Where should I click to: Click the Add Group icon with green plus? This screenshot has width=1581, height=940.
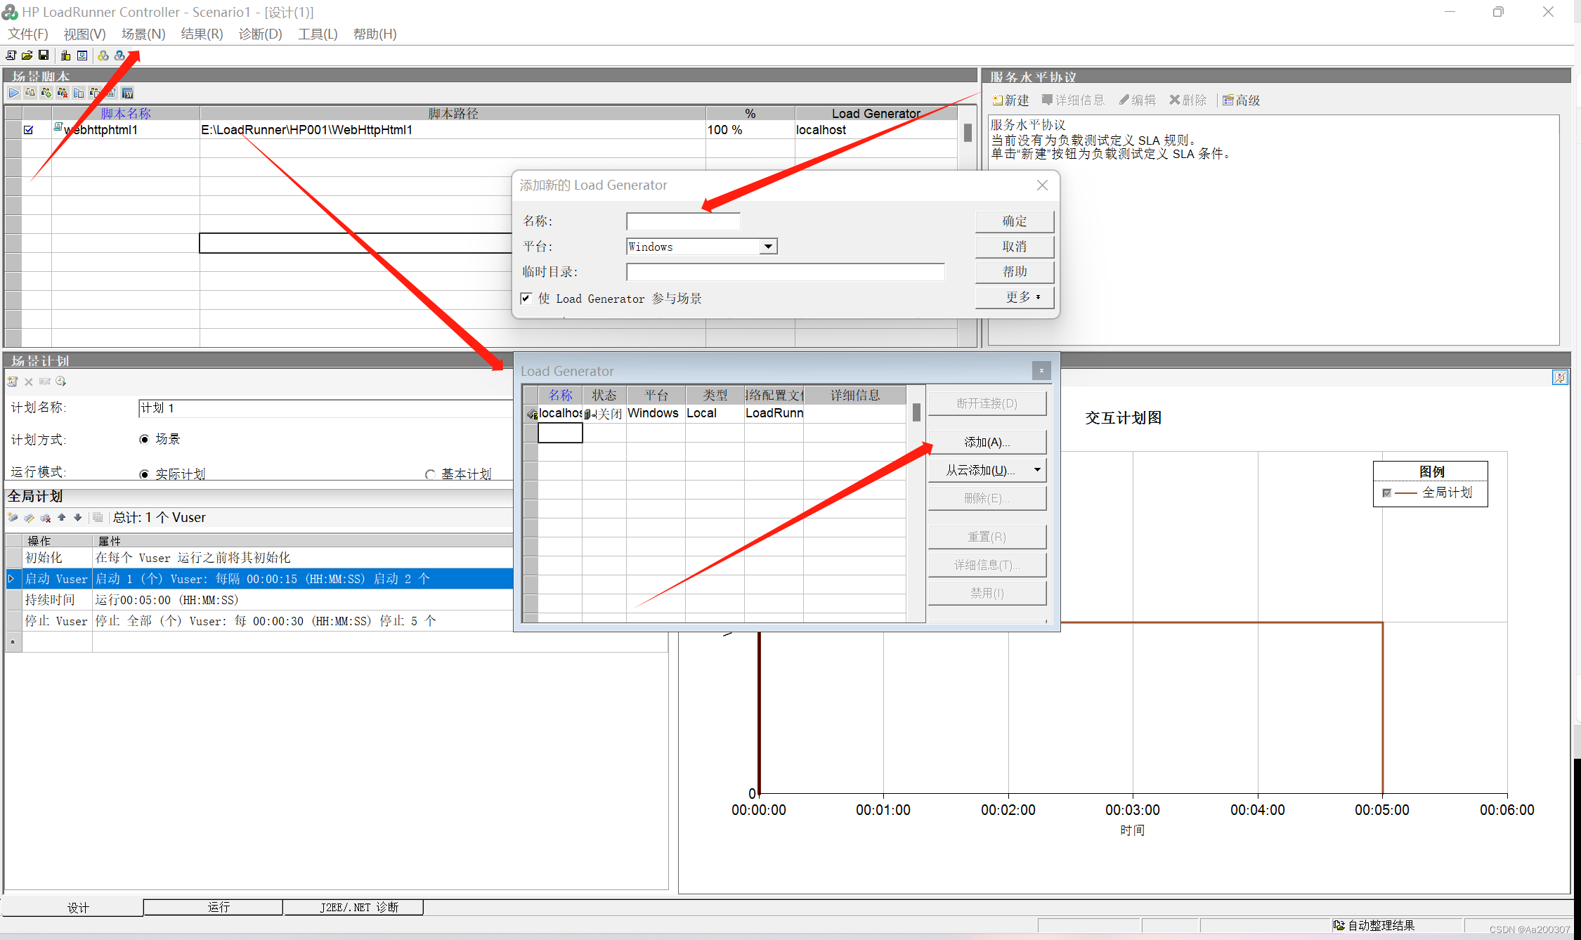(46, 93)
